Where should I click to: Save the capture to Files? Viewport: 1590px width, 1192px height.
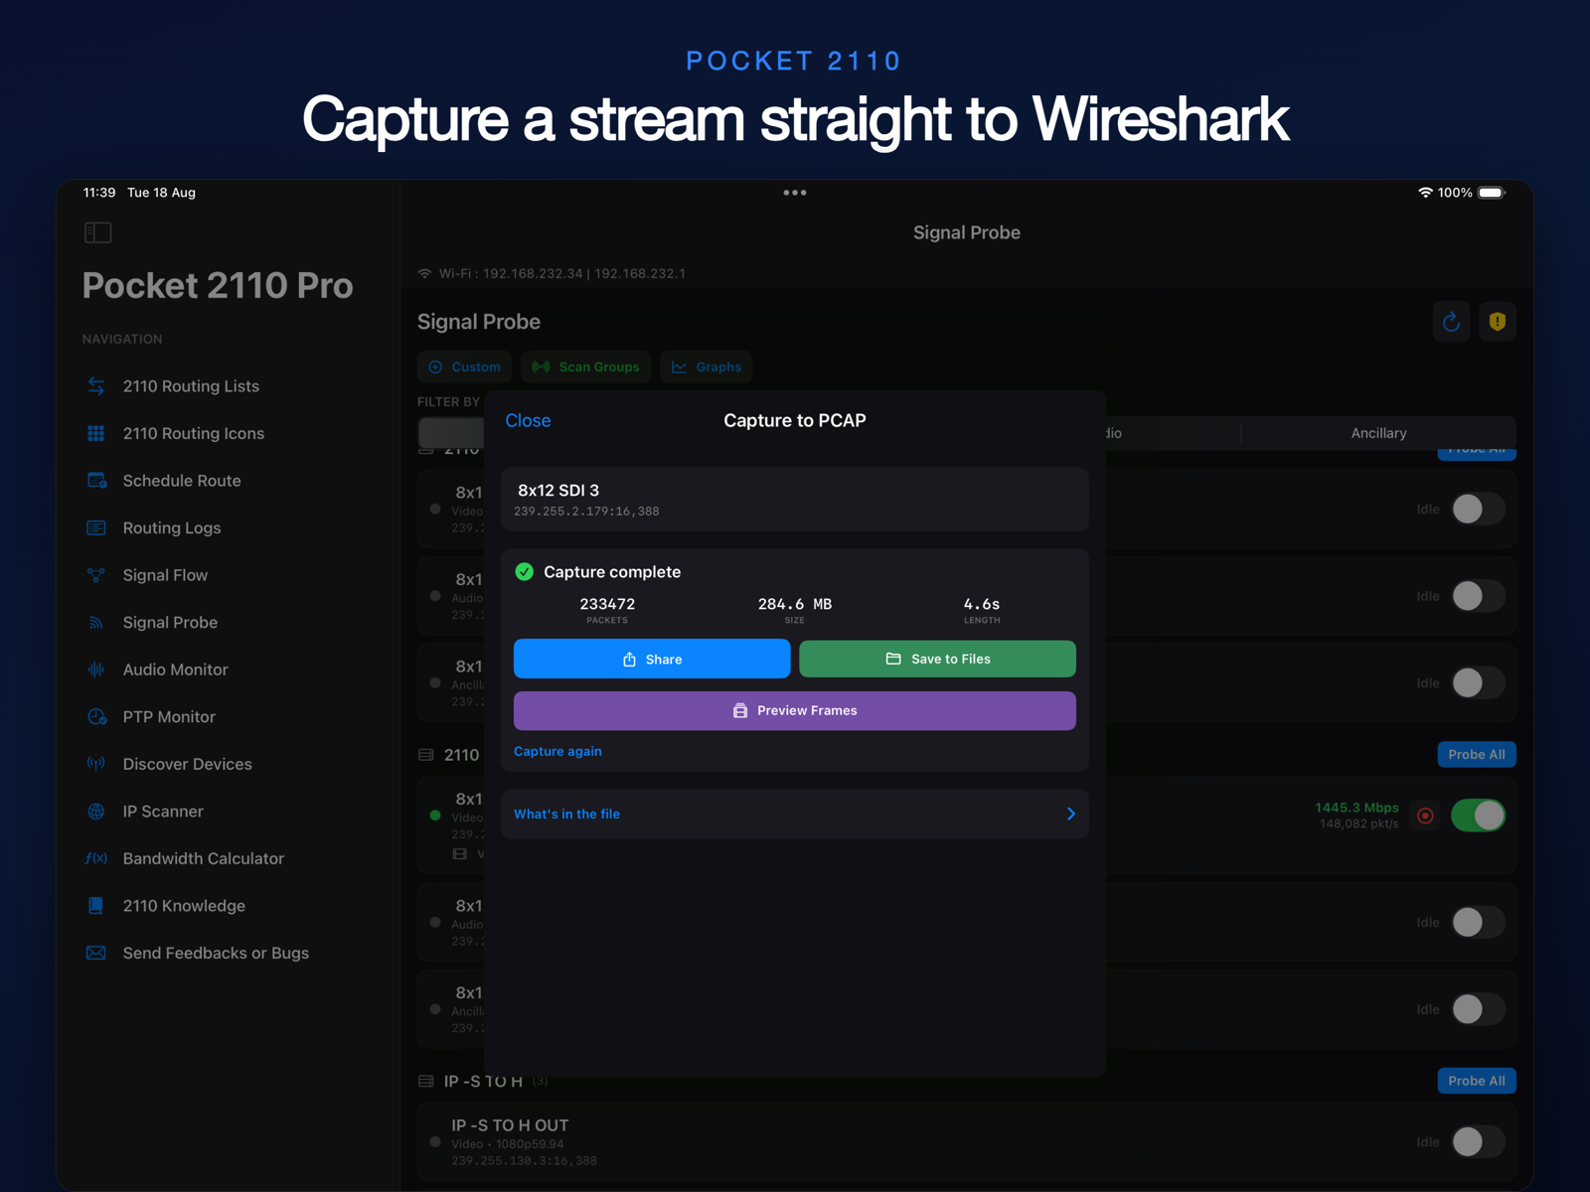coord(937,660)
